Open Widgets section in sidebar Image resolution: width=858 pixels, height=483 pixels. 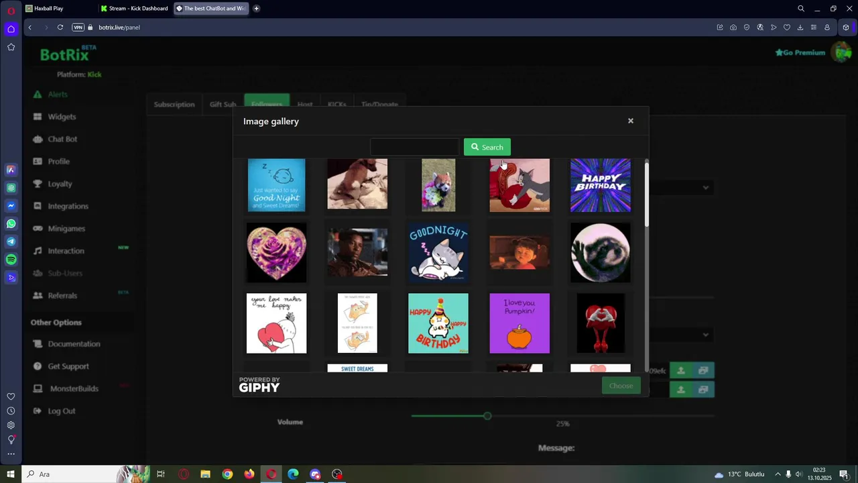point(62,117)
